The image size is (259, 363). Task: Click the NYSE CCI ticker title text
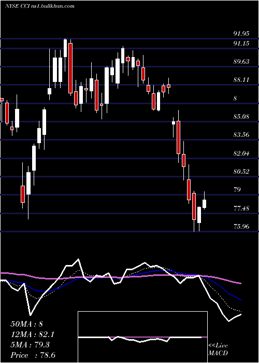point(39,6)
